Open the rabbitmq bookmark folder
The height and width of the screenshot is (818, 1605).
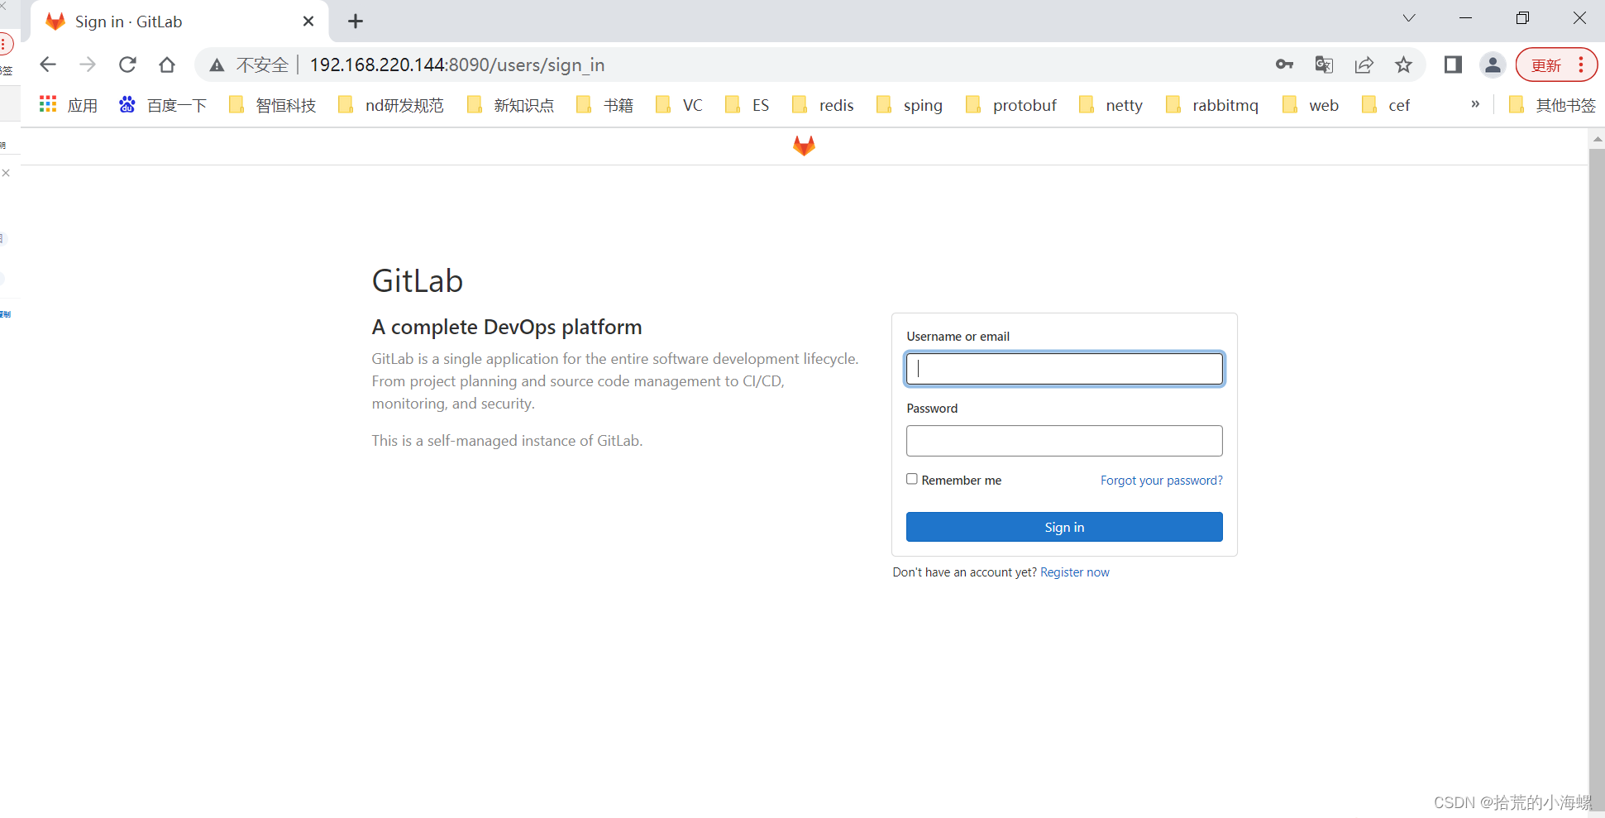point(1212,105)
